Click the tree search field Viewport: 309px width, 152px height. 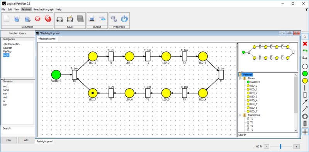[268, 135]
